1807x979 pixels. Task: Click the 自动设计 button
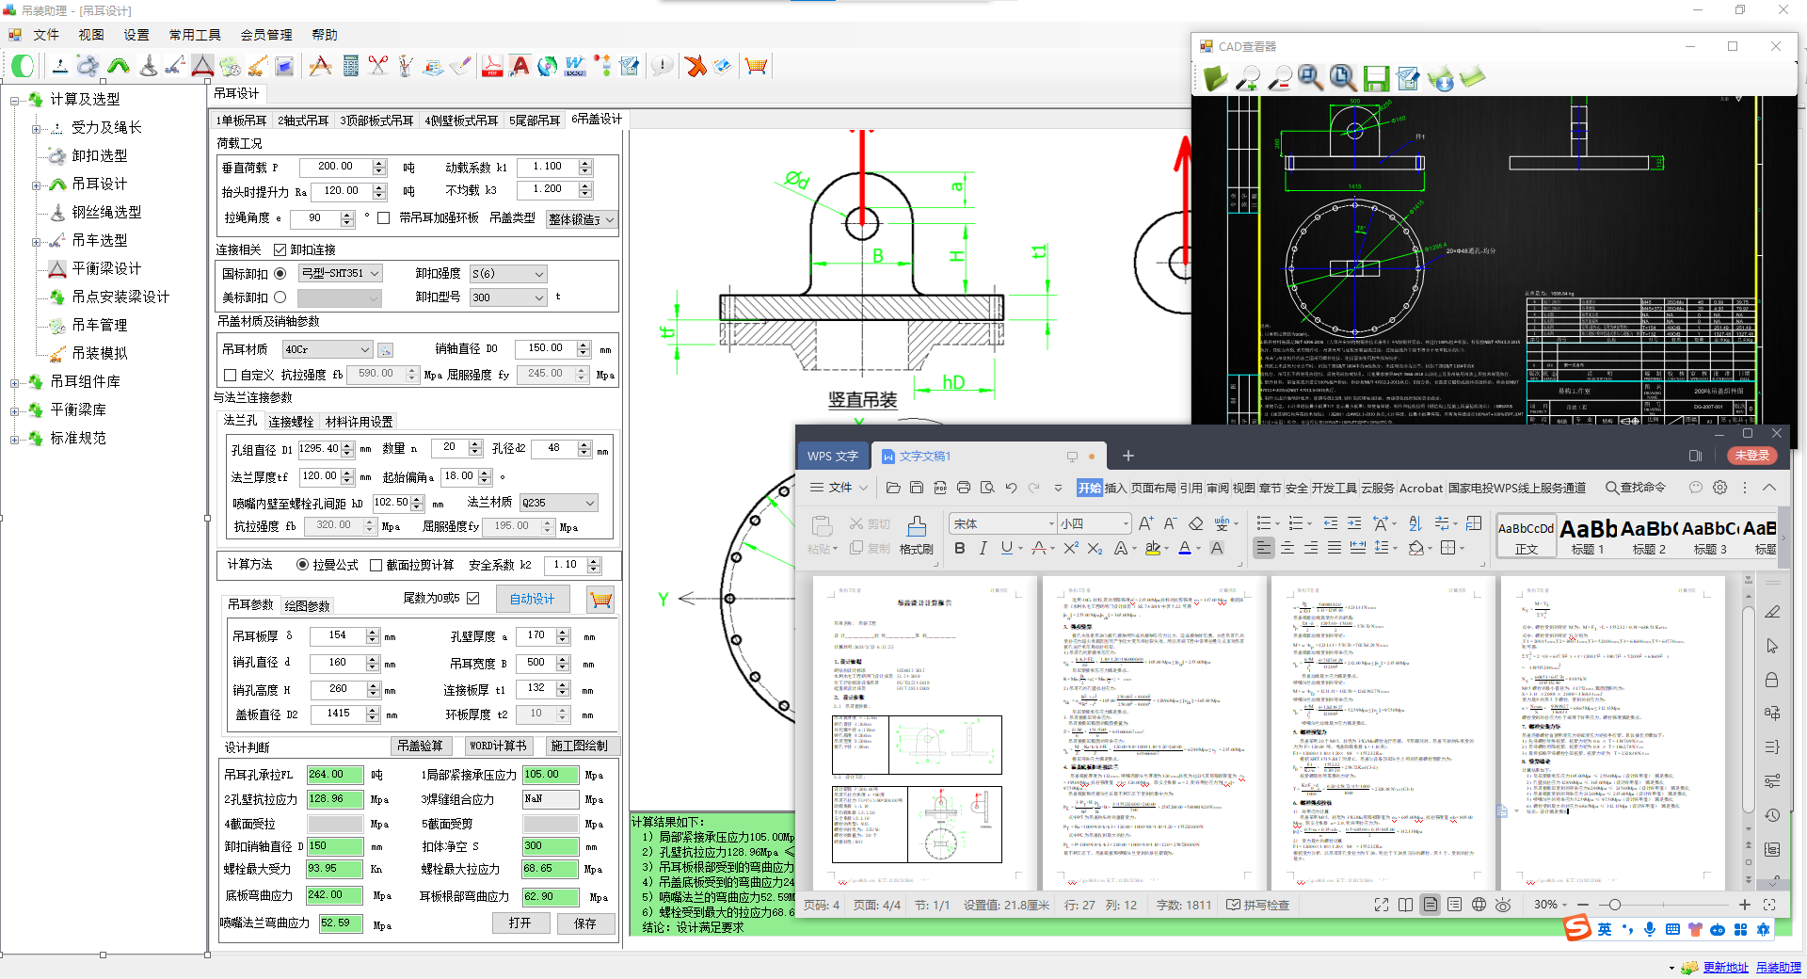pyautogui.click(x=532, y=599)
